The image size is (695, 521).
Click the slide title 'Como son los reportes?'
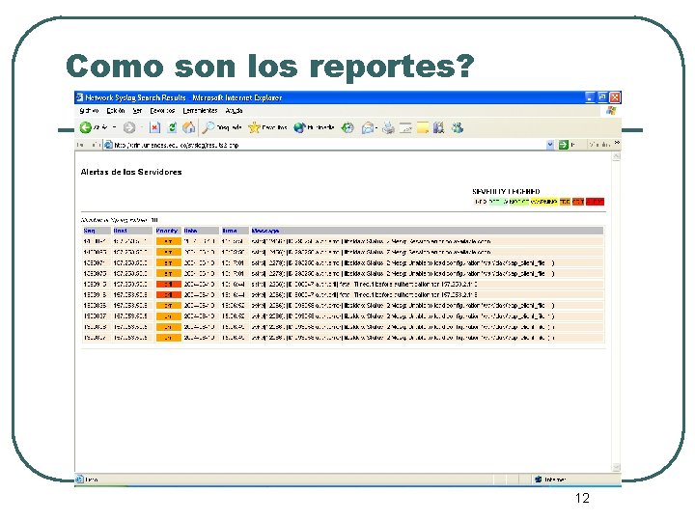270,67
